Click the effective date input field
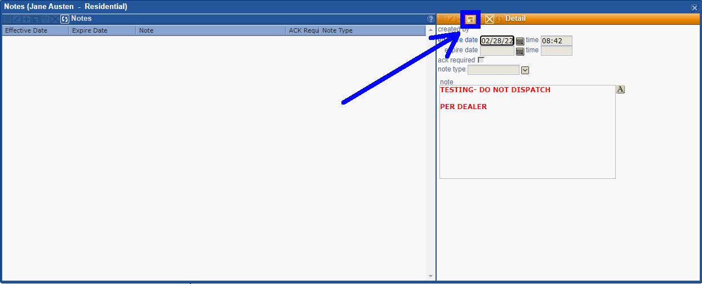This screenshot has width=702, height=284. pyautogui.click(x=497, y=41)
